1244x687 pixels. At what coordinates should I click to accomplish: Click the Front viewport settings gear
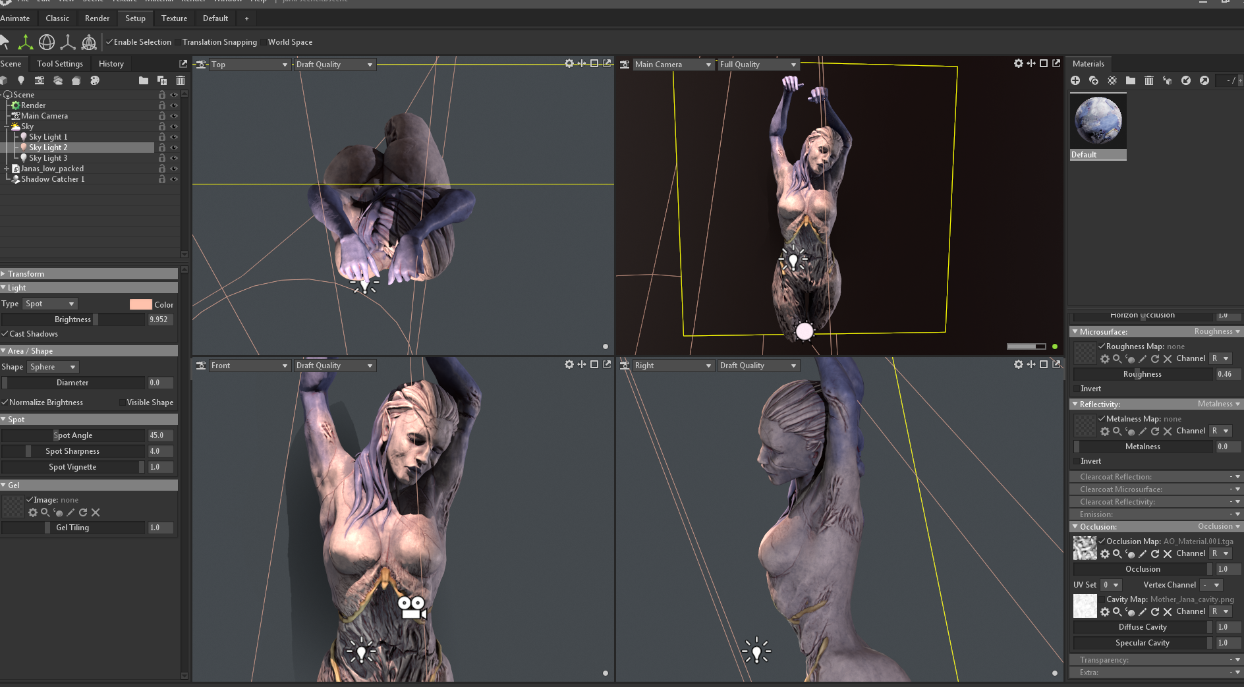tap(569, 364)
